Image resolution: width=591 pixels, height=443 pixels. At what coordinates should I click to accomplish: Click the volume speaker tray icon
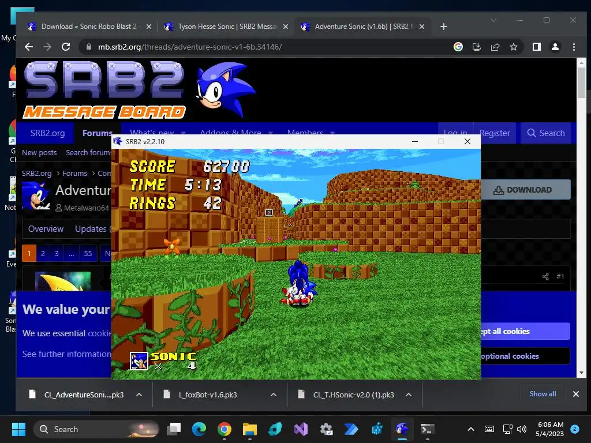(x=522, y=429)
